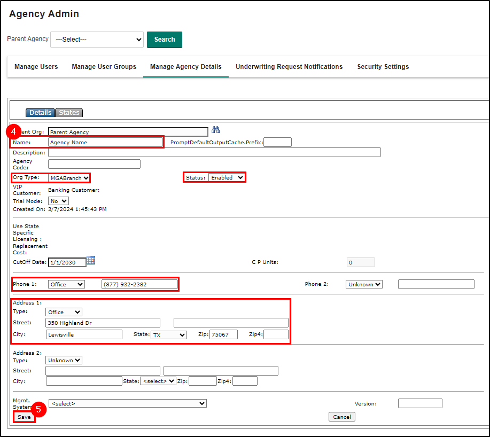This screenshot has width=490, height=437.
Task: Click the Version input field
Action: coord(420,403)
